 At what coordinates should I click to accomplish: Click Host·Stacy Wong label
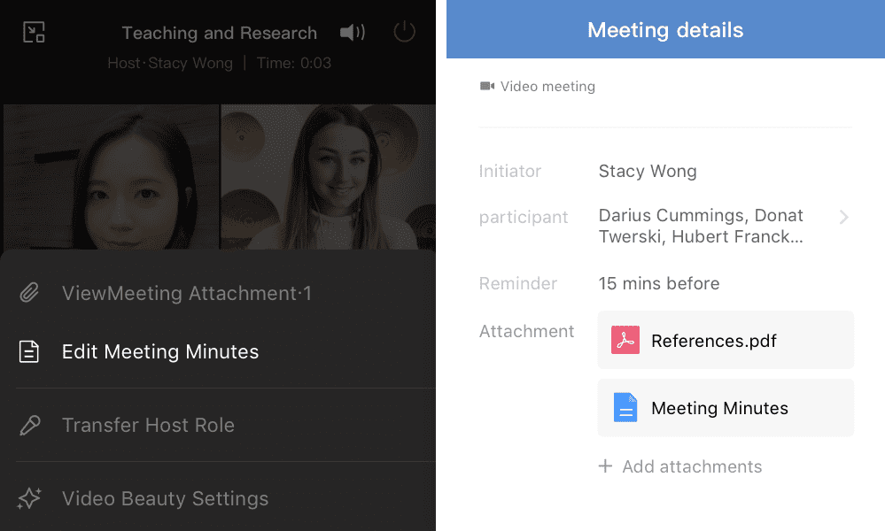pos(170,63)
